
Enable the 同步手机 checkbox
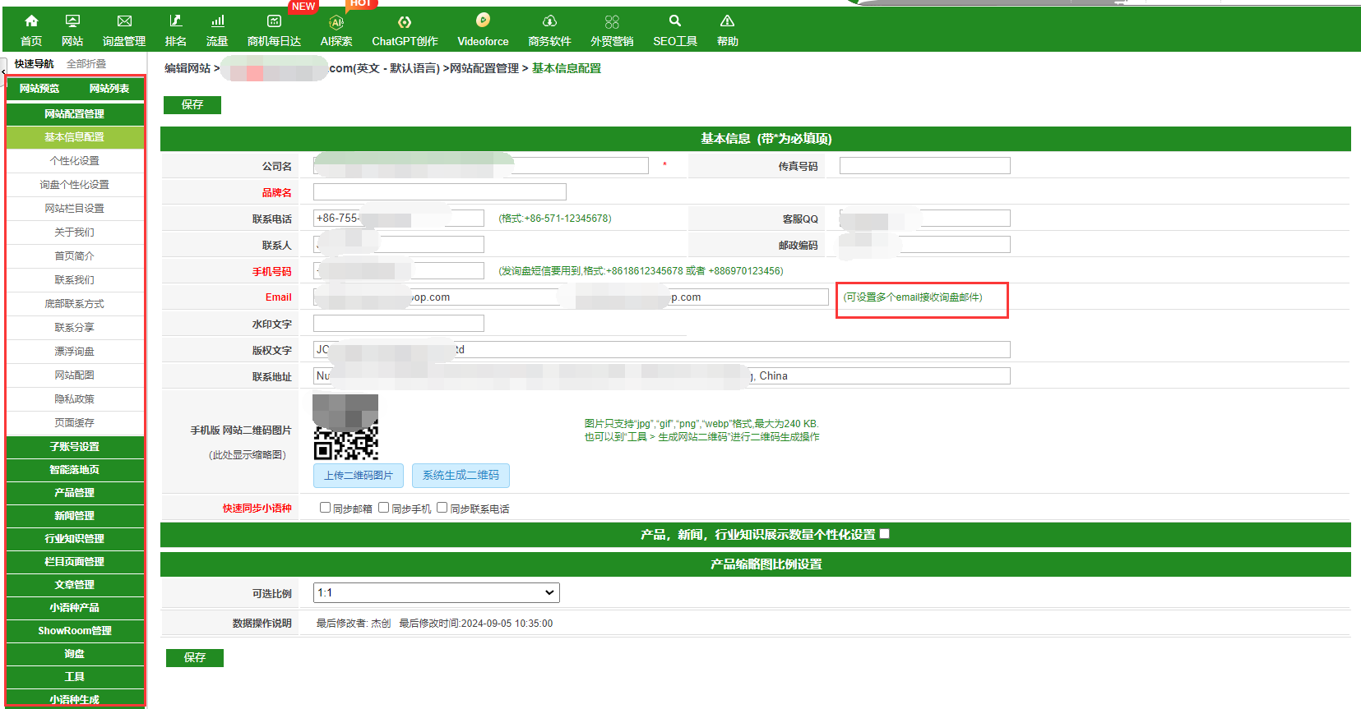(x=383, y=508)
